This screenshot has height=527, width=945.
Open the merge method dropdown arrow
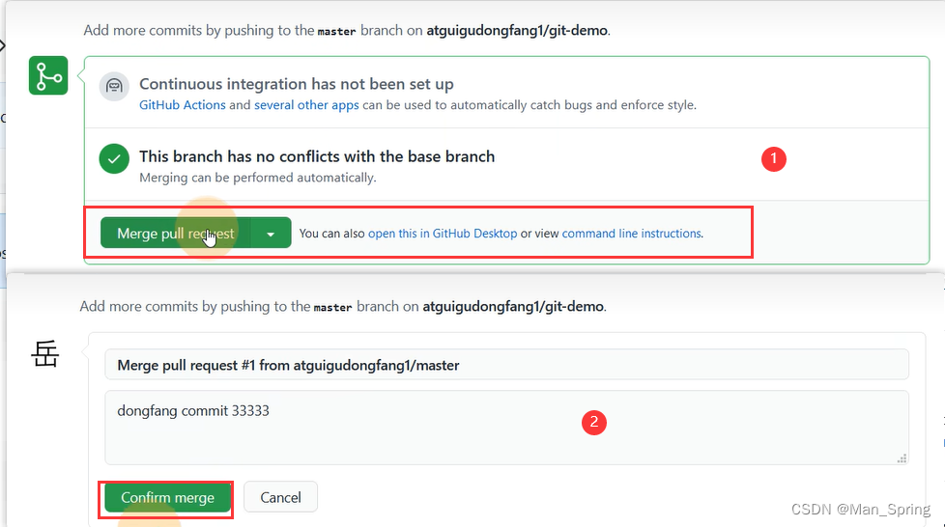(271, 233)
